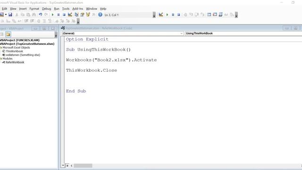Screen dimensions: 302x170
Task: Click Break on Debug toolbar
Action: pos(173,15)
